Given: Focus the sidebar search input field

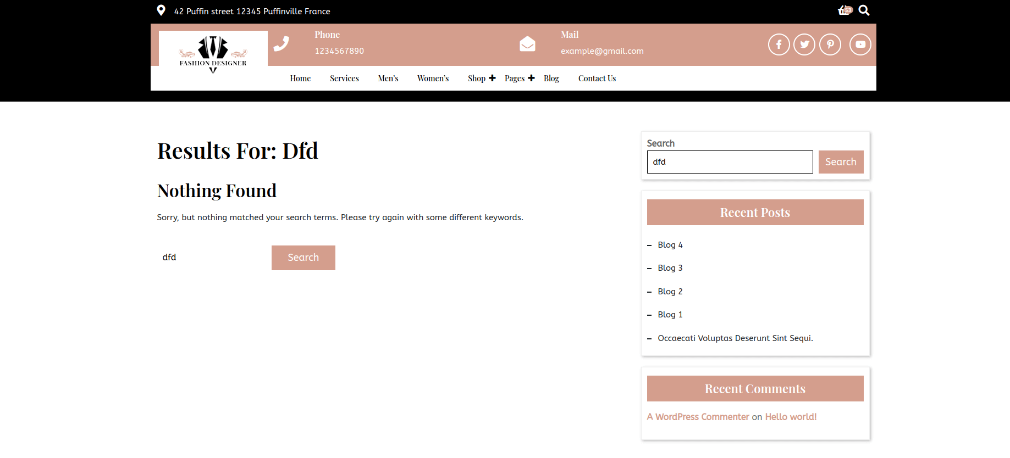Looking at the screenshot, I should (730, 162).
